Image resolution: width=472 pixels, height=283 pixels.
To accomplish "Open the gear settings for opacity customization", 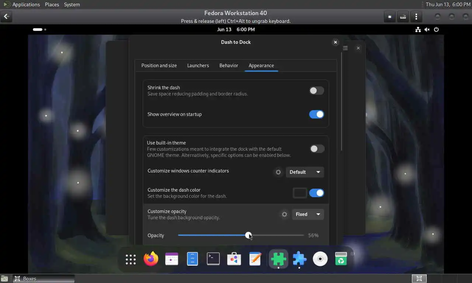I will (x=284, y=214).
